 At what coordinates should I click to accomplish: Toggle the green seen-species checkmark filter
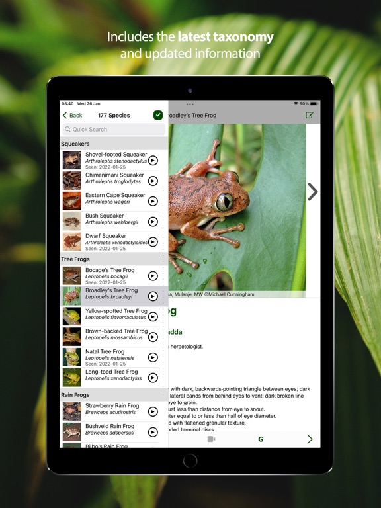point(158,115)
